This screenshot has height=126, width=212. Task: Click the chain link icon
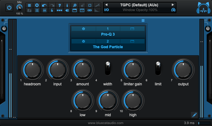tap(90, 10)
